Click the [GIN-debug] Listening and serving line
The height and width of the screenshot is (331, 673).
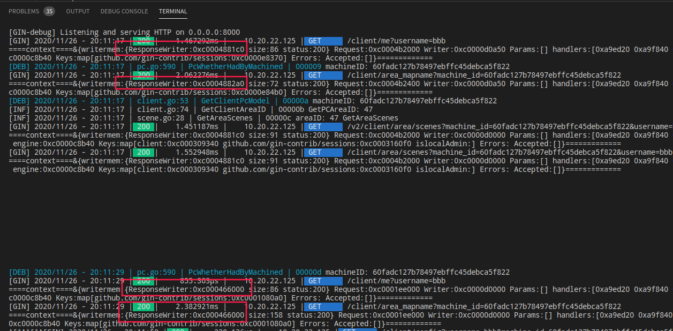[124, 32]
